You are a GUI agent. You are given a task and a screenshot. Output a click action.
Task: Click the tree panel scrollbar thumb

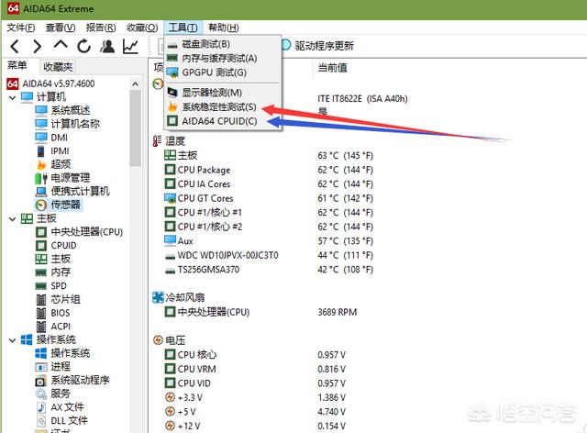point(135,128)
